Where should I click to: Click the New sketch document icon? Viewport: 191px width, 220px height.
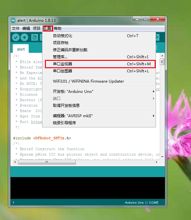(34, 37)
